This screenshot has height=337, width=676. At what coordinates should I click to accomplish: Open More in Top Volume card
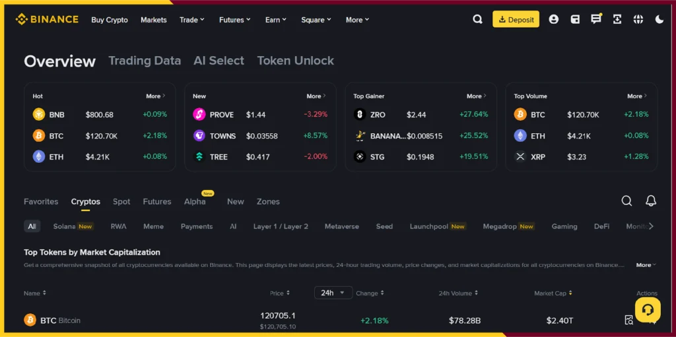(x=637, y=96)
